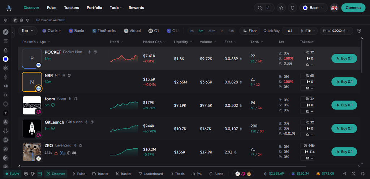The width and height of the screenshot is (370, 179).
Task: Open the Top category dropdown
Action: click(27, 31)
